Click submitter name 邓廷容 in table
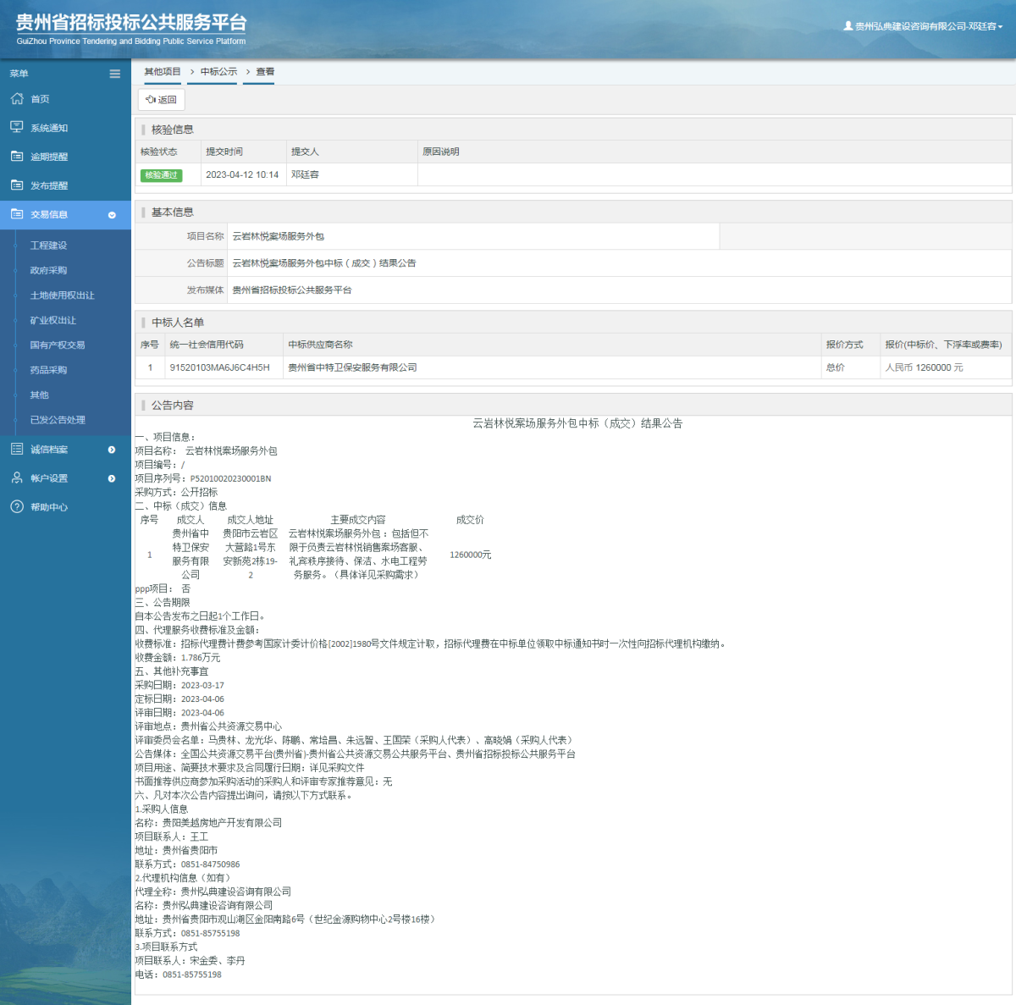 305,175
